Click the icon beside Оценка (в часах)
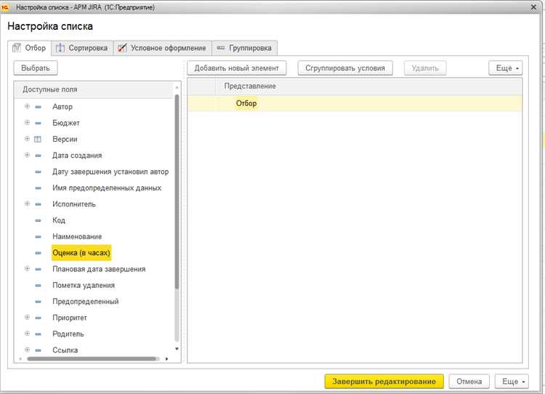The image size is (545, 394). pyautogui.click(x=39, y=253)
